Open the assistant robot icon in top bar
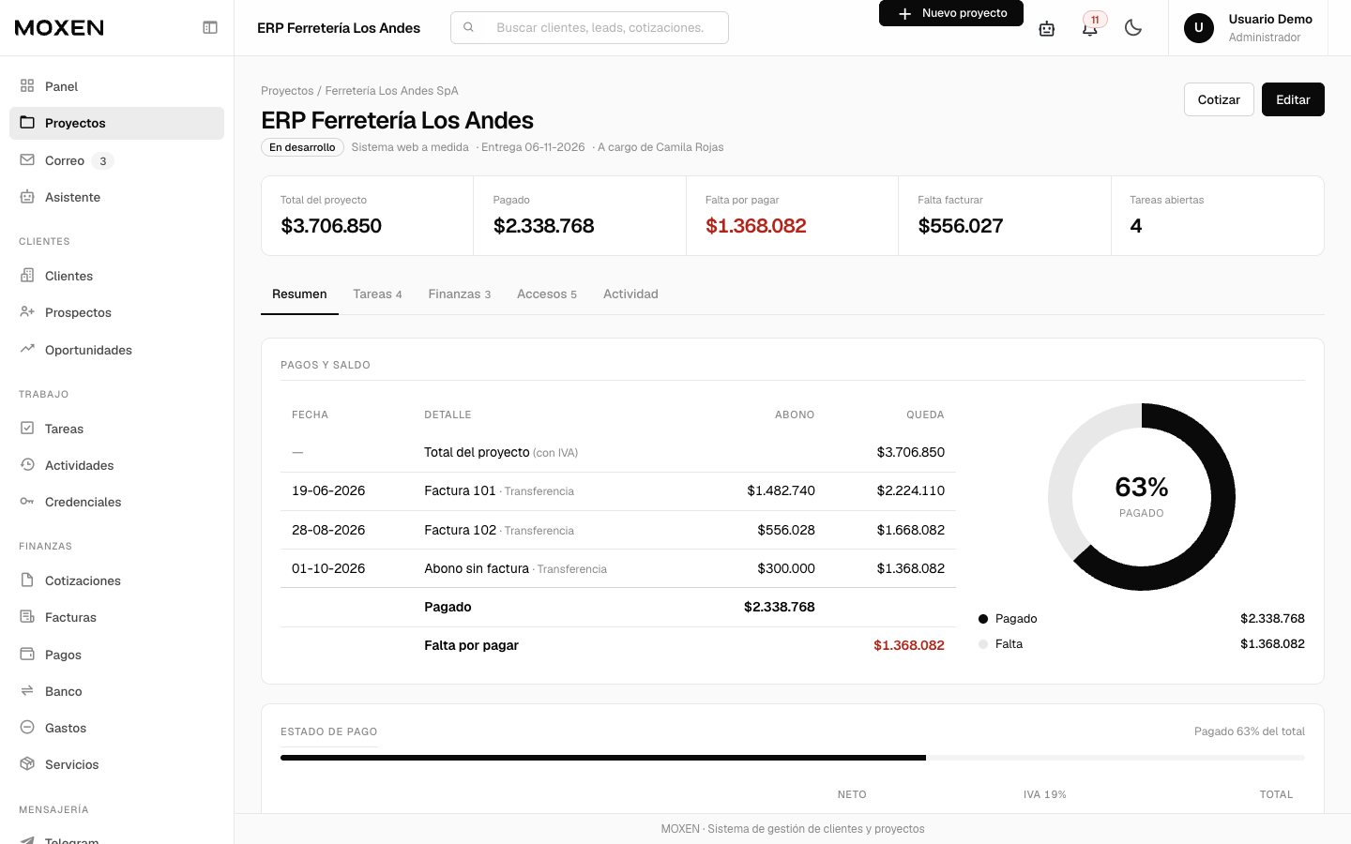Screen dimensions: 1351x844 [x=1047, y=28]
